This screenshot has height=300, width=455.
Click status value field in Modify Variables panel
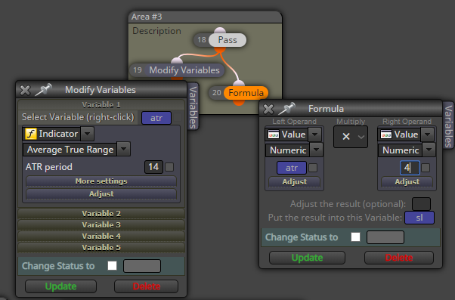point(142,266)
